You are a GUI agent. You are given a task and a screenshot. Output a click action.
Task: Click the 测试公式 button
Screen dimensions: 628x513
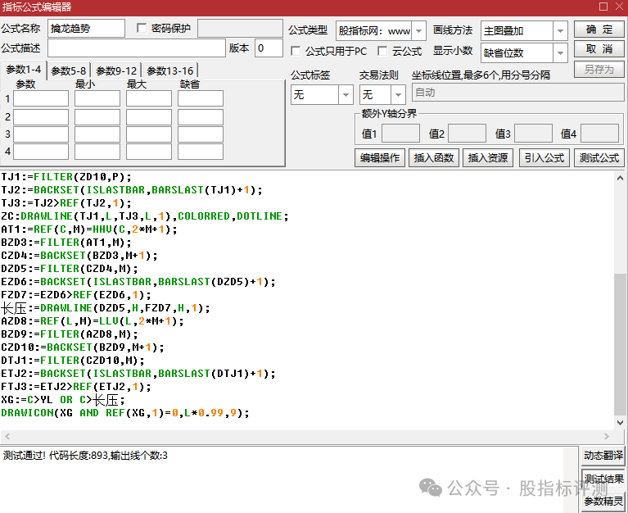click(599, 158)
